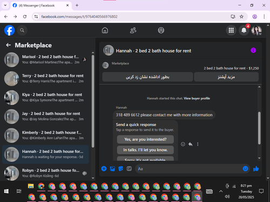Open Marketplace listing thumbnail in chat header
Viewport: 270px width, 202px height.
pos(105,65)
